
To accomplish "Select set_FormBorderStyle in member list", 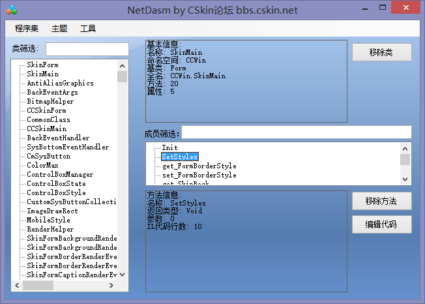I will [x=199, y=175].
